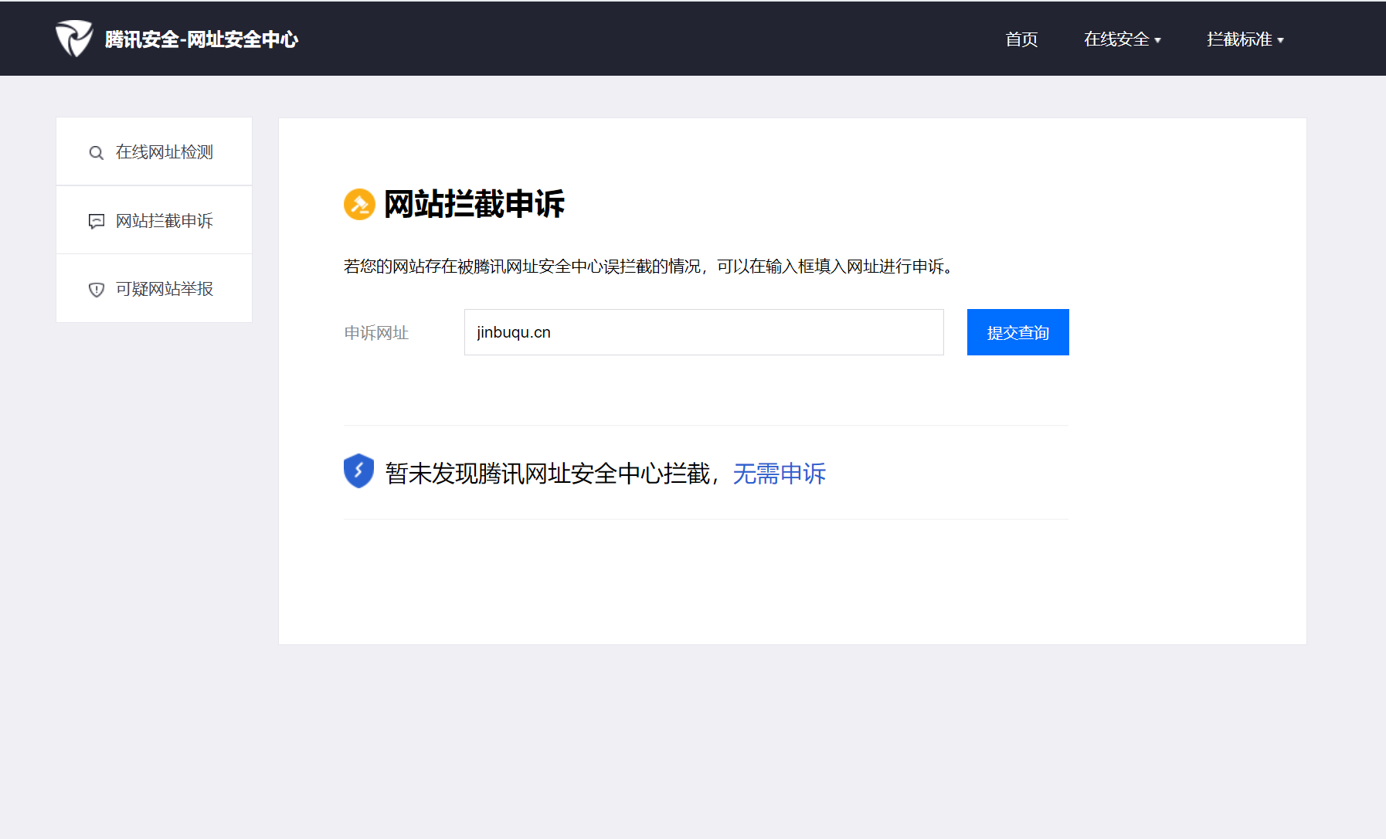
Task: Click the description sentence starting 若您的网站
Action: 649,267
